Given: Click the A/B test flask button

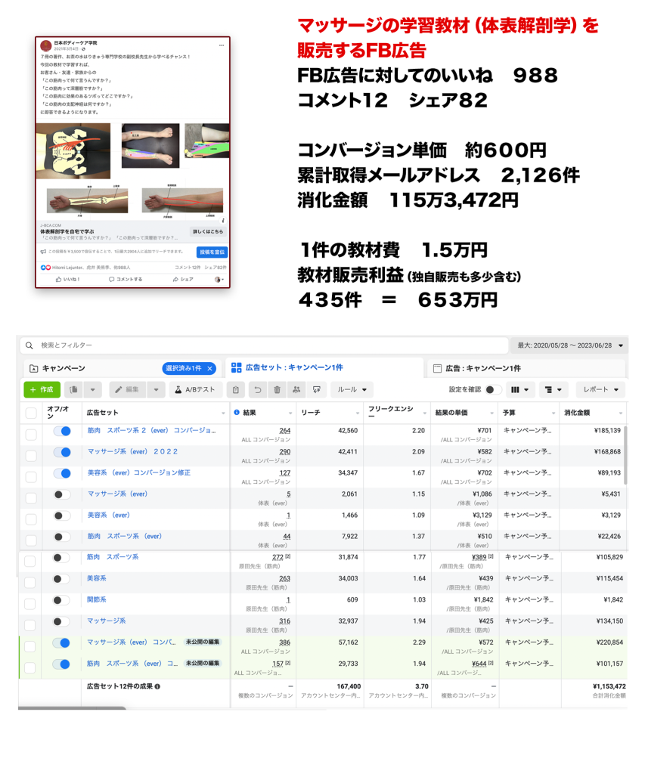Looking at the screenshot, I should [195, 390].
